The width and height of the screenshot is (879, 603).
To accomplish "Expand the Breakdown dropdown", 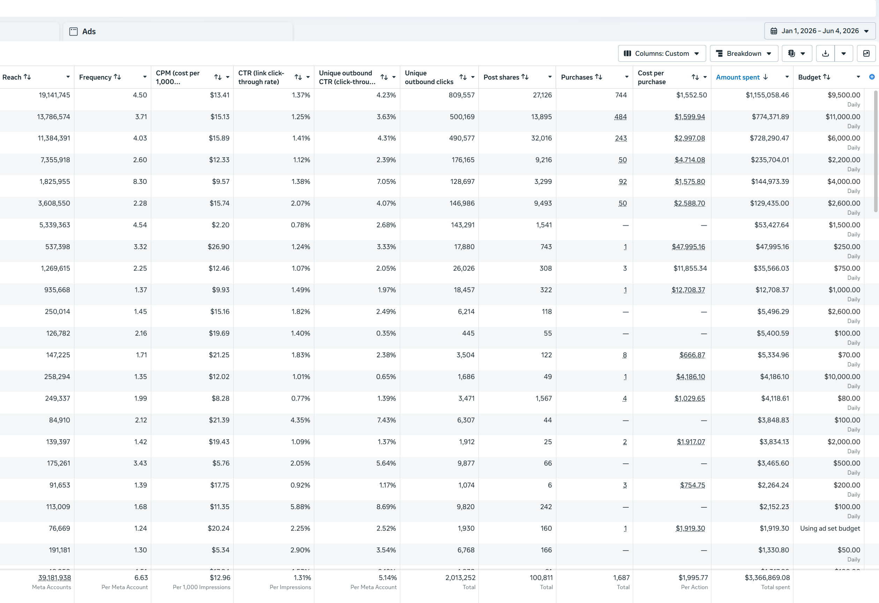I will (x=744, y=53).
